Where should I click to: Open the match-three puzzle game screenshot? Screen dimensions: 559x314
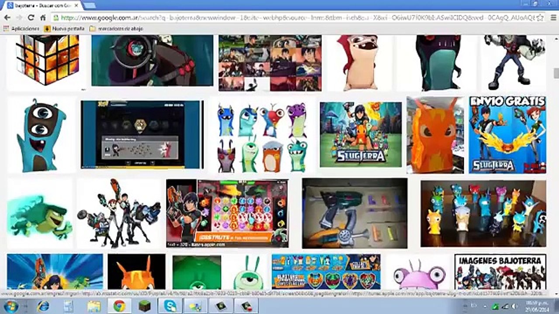click(227, 214)
